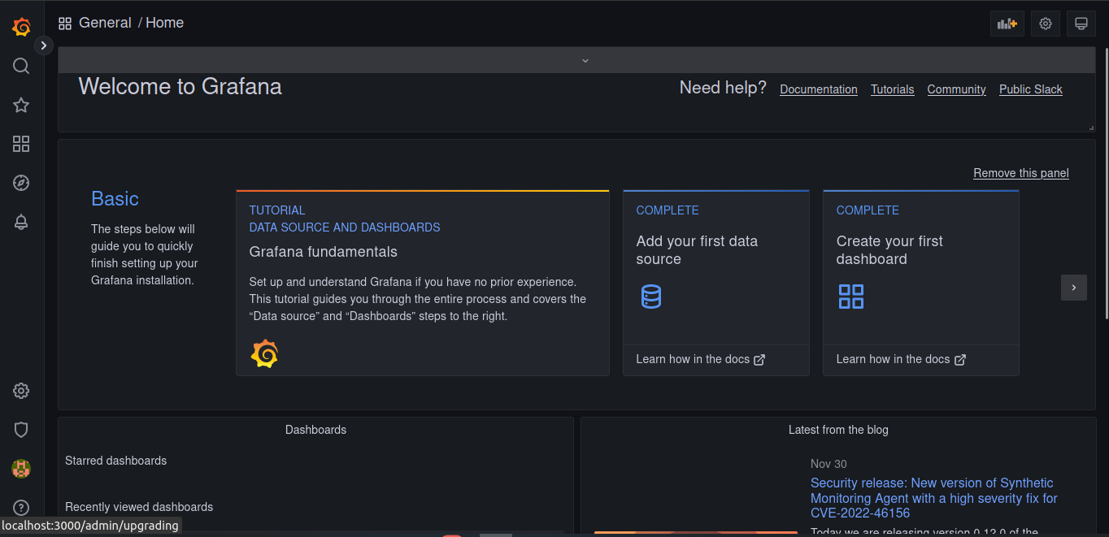Click Remove this panel
This screenshot has height=537, width=1109.
tap(1021, 173)
